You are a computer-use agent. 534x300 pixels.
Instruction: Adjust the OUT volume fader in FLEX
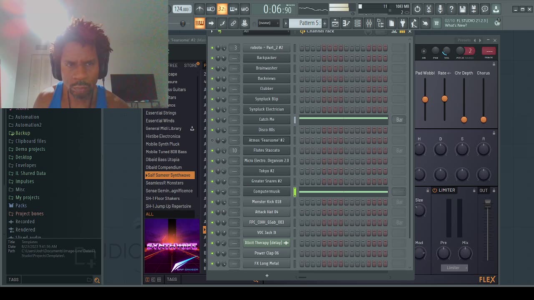coord(488,203)
